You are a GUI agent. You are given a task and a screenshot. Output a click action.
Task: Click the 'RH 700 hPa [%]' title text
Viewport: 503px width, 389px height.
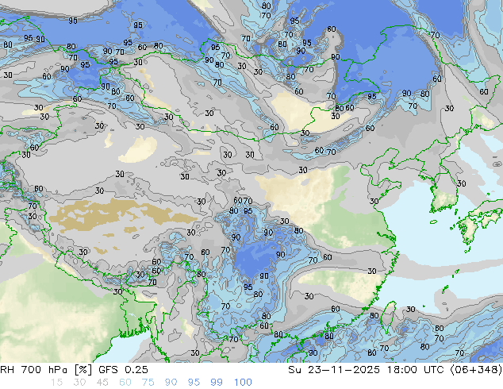tap(47, 370)
